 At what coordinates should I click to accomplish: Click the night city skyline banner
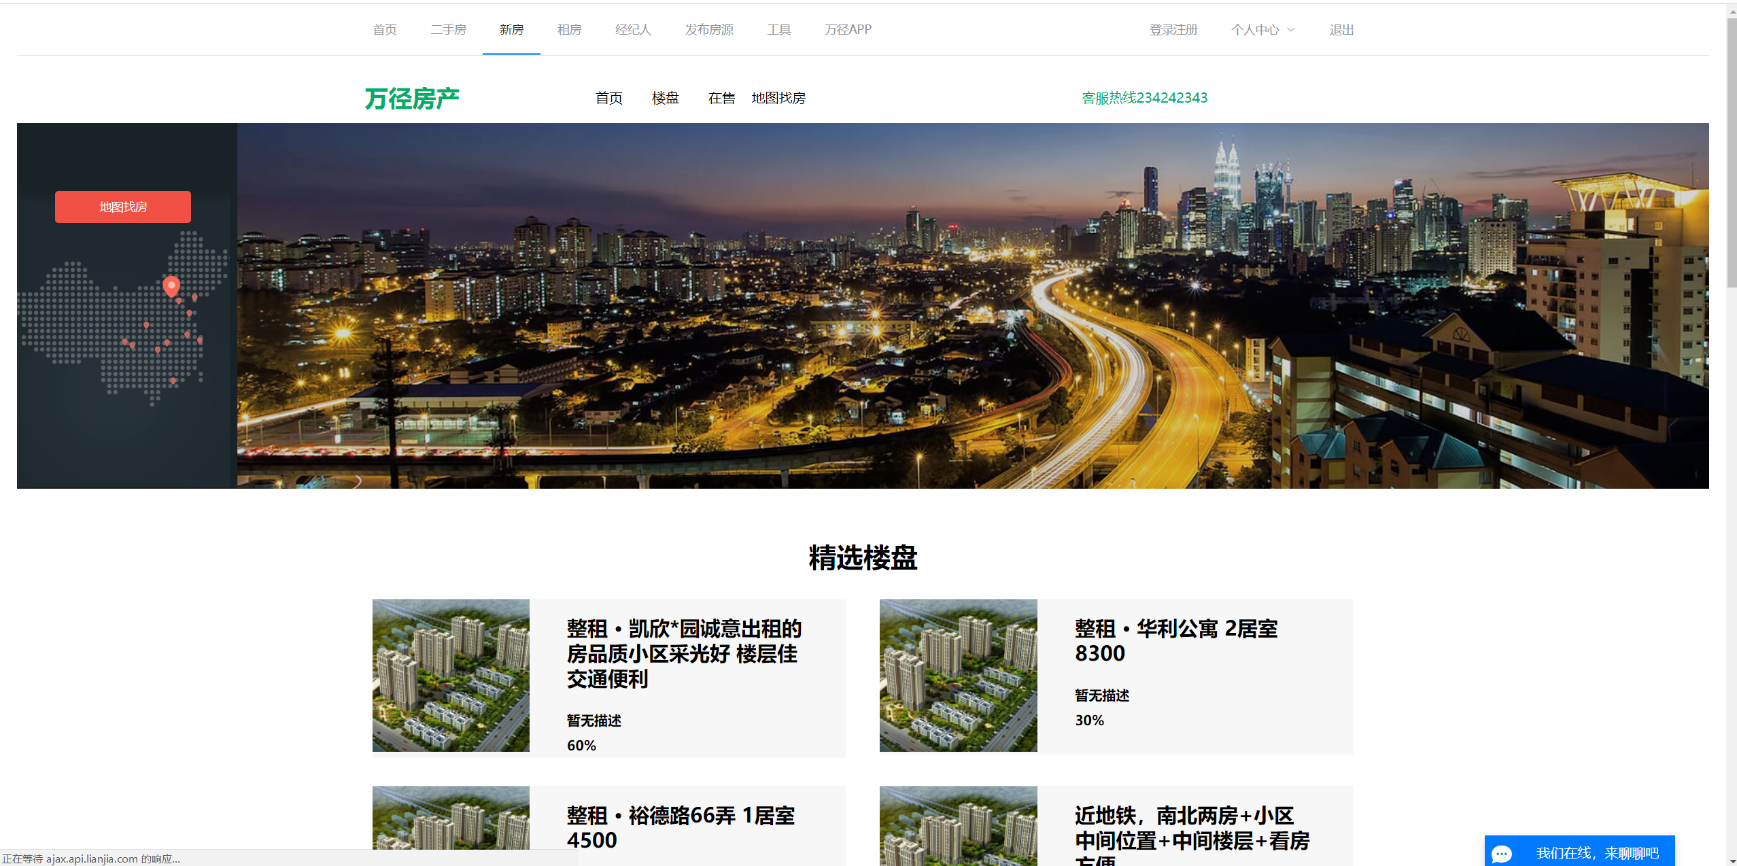(973, 305)
